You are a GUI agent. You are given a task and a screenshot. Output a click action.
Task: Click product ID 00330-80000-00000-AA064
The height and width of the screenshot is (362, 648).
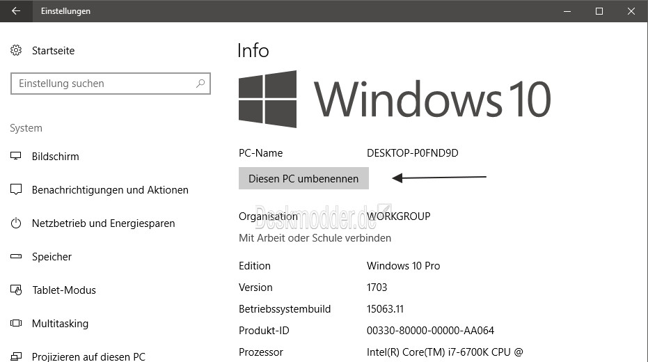click(430, 331)
